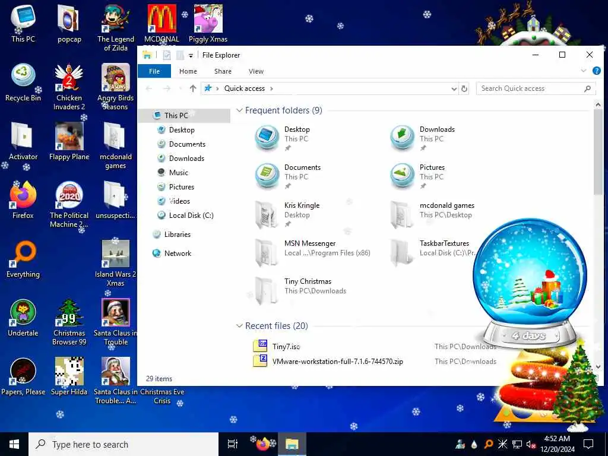
Task: Launch the Undertale shortcut
Action: coord(23,318)
